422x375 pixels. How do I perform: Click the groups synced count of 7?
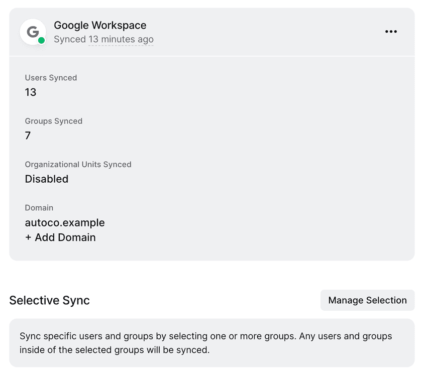tap(28, 136)
